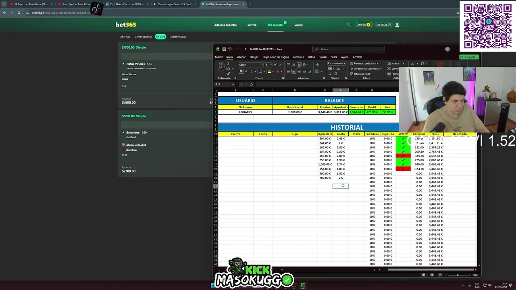Open the font color dropdown arrow

click(x=281, y=71)
